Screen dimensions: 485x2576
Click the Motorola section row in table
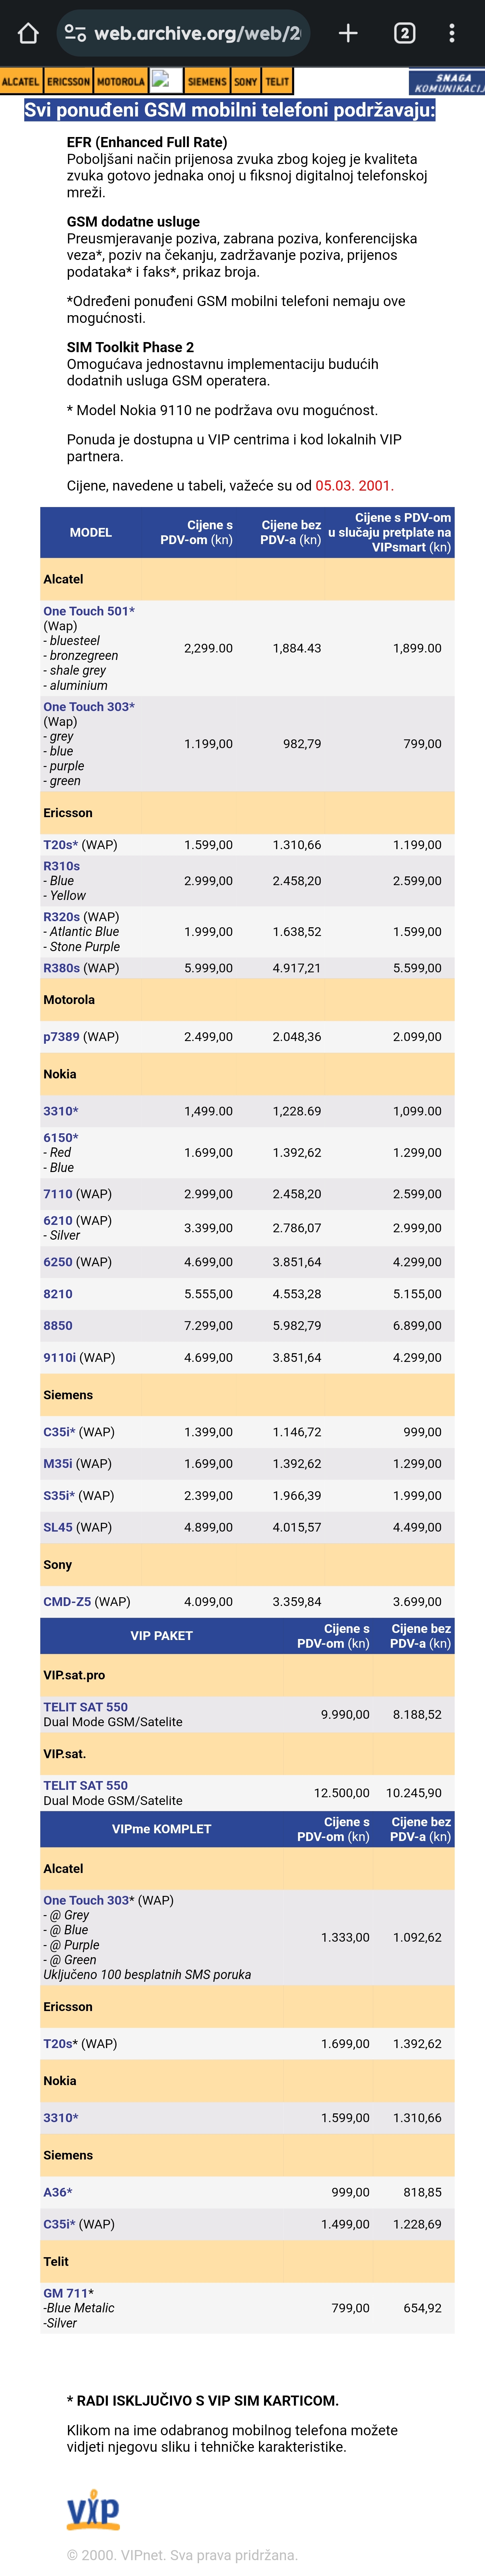tap(247, 1000)
